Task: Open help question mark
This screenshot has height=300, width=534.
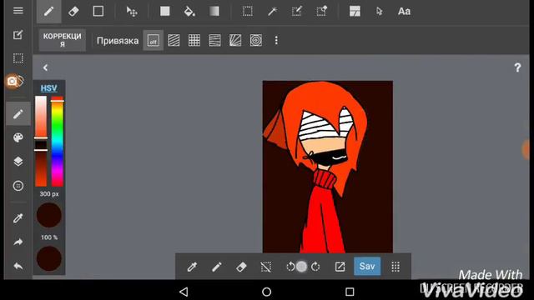Action: 517,67
